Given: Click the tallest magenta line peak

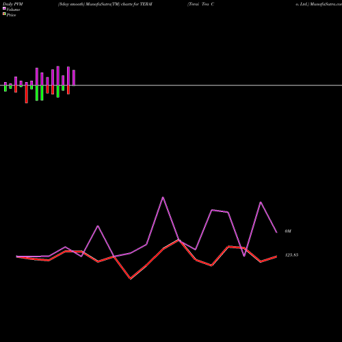Looking at the screenshot, I should 163,197.
